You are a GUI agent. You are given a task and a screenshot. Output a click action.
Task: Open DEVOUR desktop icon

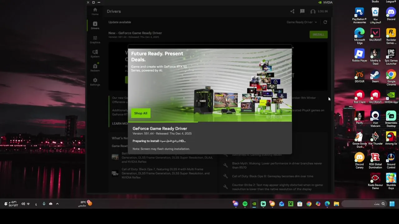click(x=359, y=77)
